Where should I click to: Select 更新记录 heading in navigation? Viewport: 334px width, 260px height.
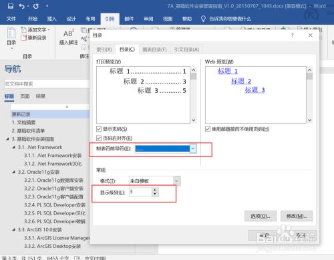(50, 114)
